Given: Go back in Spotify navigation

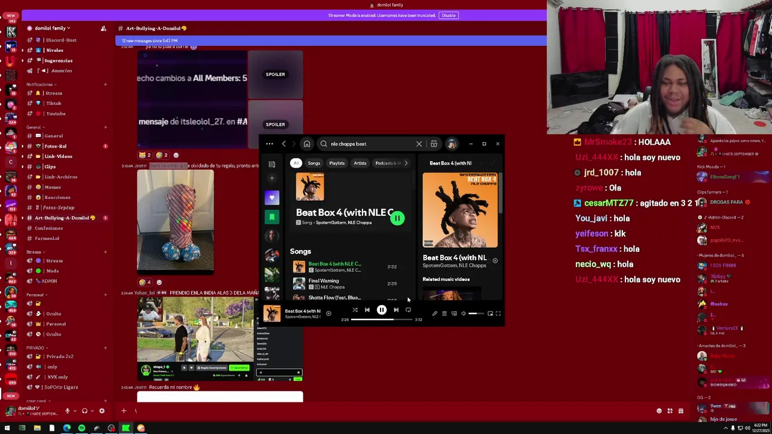Looking at the screenshot, I should click(x=284, y=144).
